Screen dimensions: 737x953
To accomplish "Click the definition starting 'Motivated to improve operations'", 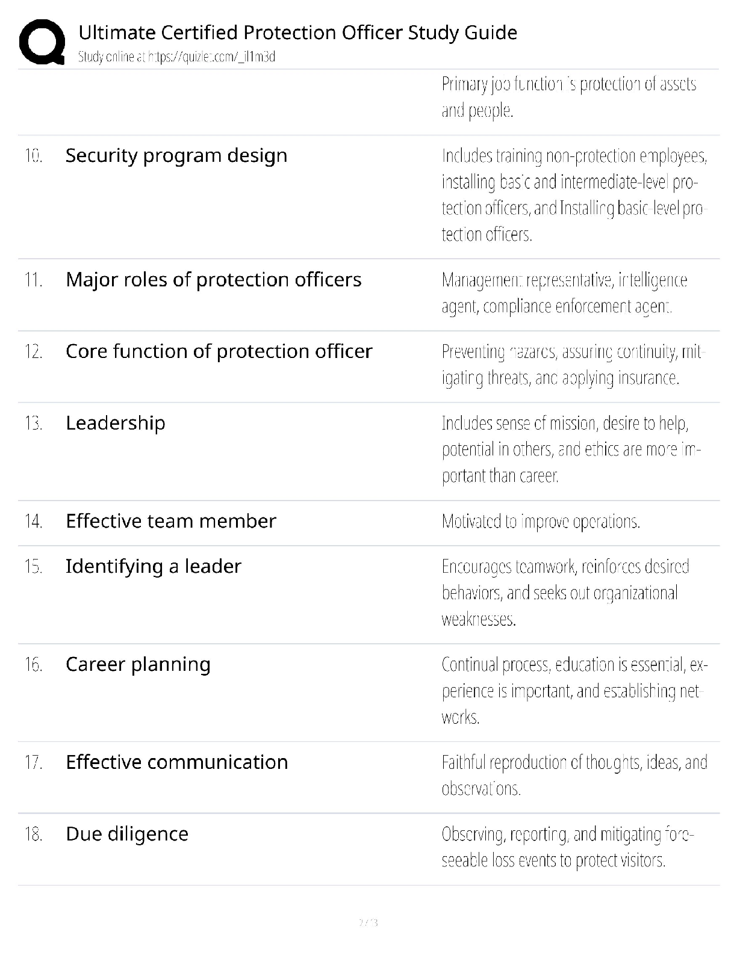I will point(541,521).
